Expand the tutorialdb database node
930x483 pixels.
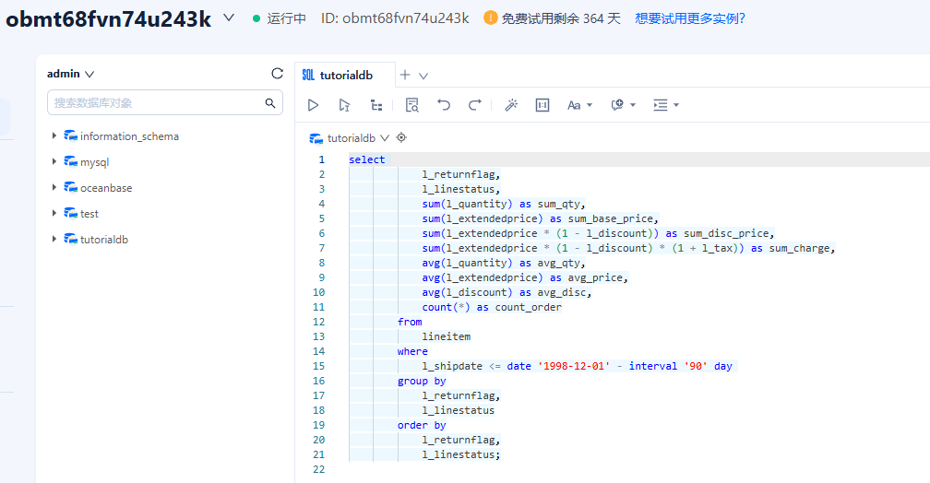pos(54,239)
